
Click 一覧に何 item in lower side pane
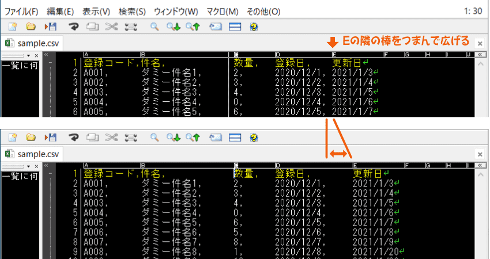20,176
